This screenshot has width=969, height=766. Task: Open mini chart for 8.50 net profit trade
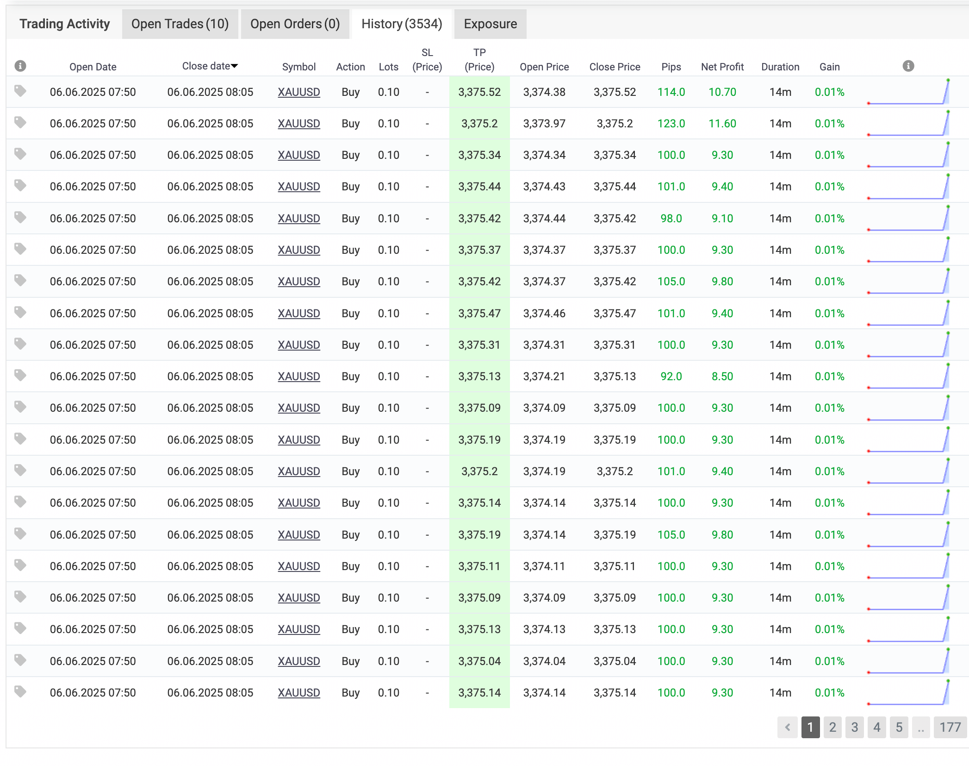coord(908,376)
